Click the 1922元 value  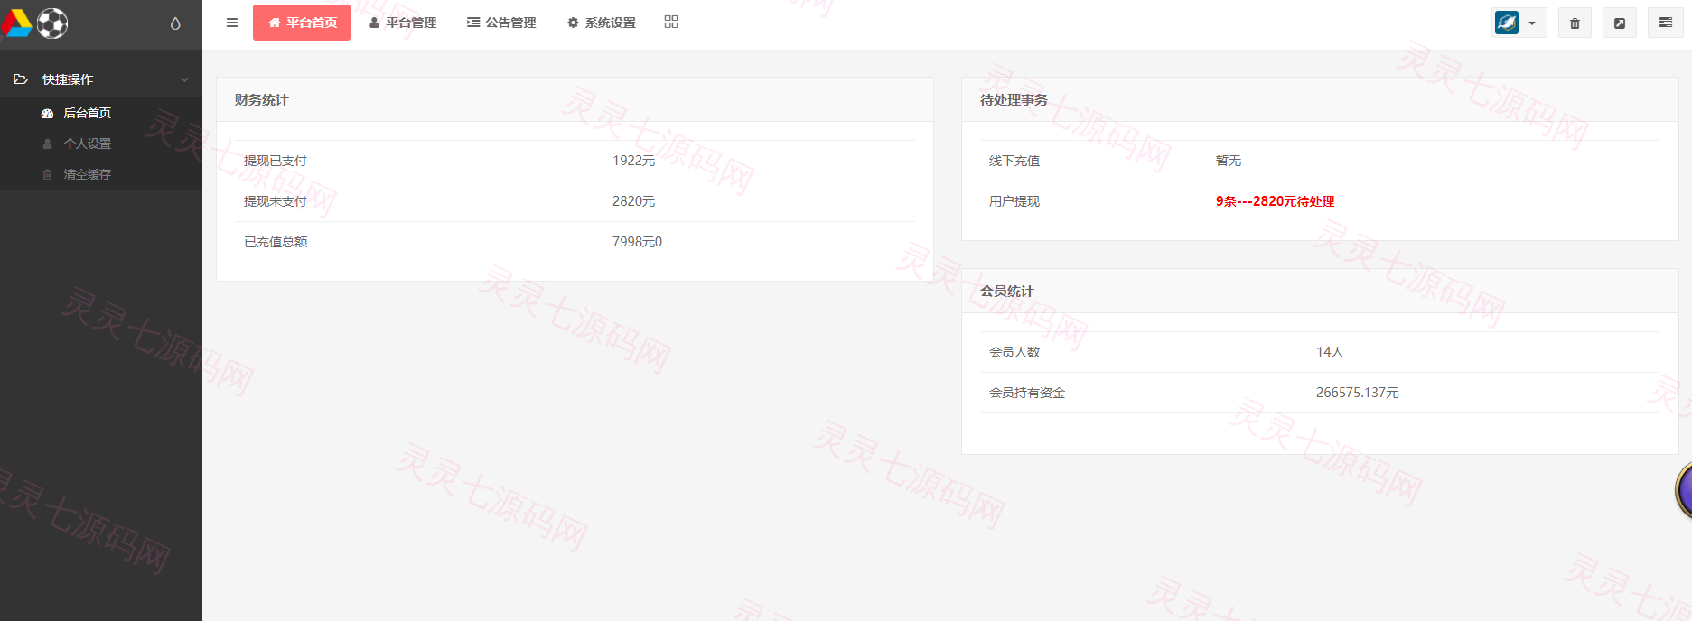pos(633,161)
